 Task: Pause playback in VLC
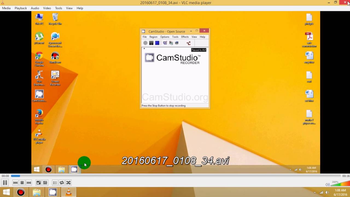tap(5, 183)
